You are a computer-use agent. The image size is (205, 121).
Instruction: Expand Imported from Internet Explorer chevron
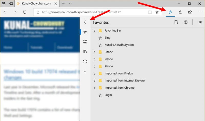coord(94,81)
